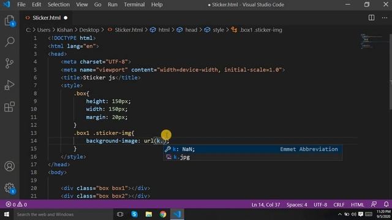Click the code minimap preview
Viewport: 392px width, 220px height.
372,41
